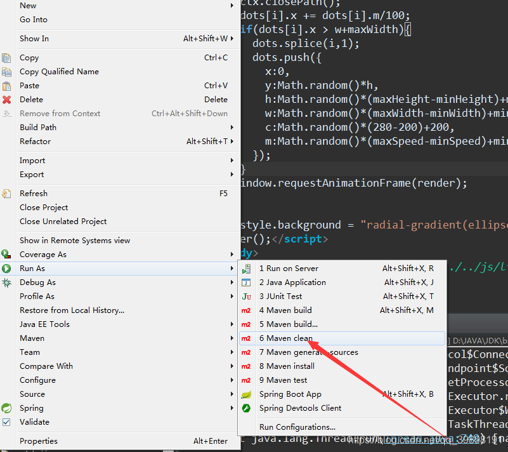This screenshot has width=508, height=452.
Task: Click window.requestAnimationFrame(render) code line
Action: [354, 183]
